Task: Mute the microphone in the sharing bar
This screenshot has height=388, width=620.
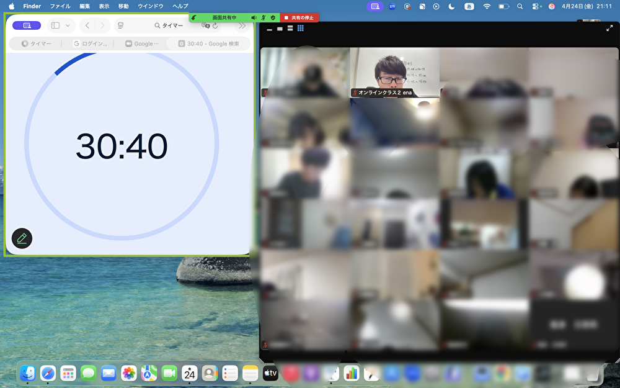Action: 264,17
